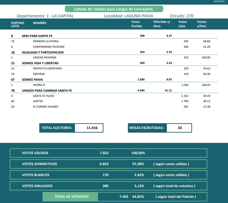Select 'EL CAMBIO AVANZA' list name
Viewport: 228px width, 203px height.
(45, 106)
